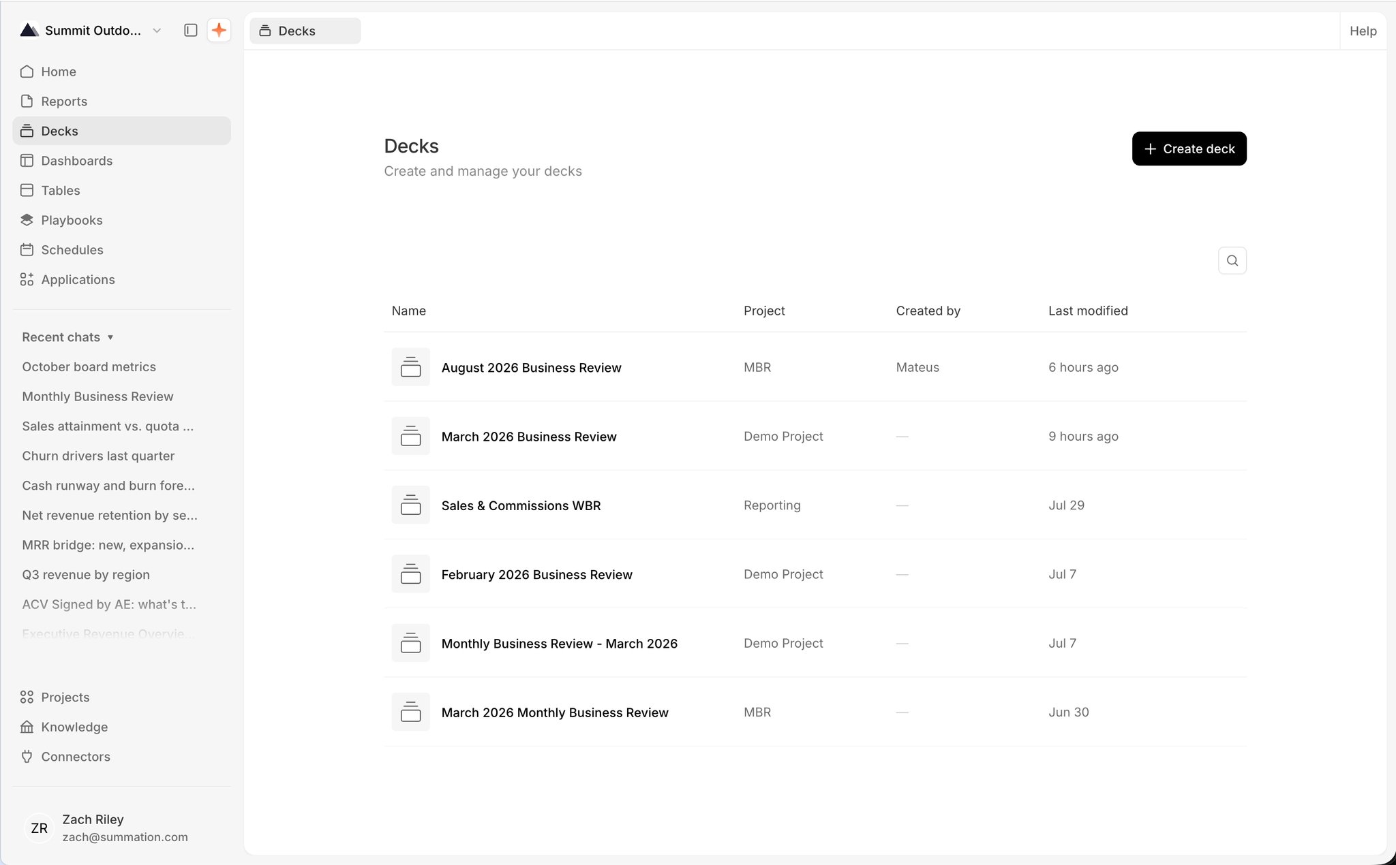Image resolution: width=1396 pixels, height=865 pixels.
Task: Open the Net revenue retention chat
Action: pyautogui.click(x=110, y=515)
